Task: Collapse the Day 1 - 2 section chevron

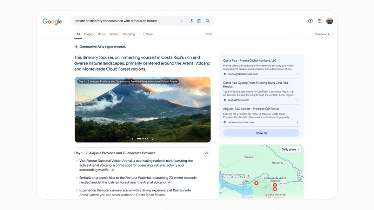Action: coord(206,153)
